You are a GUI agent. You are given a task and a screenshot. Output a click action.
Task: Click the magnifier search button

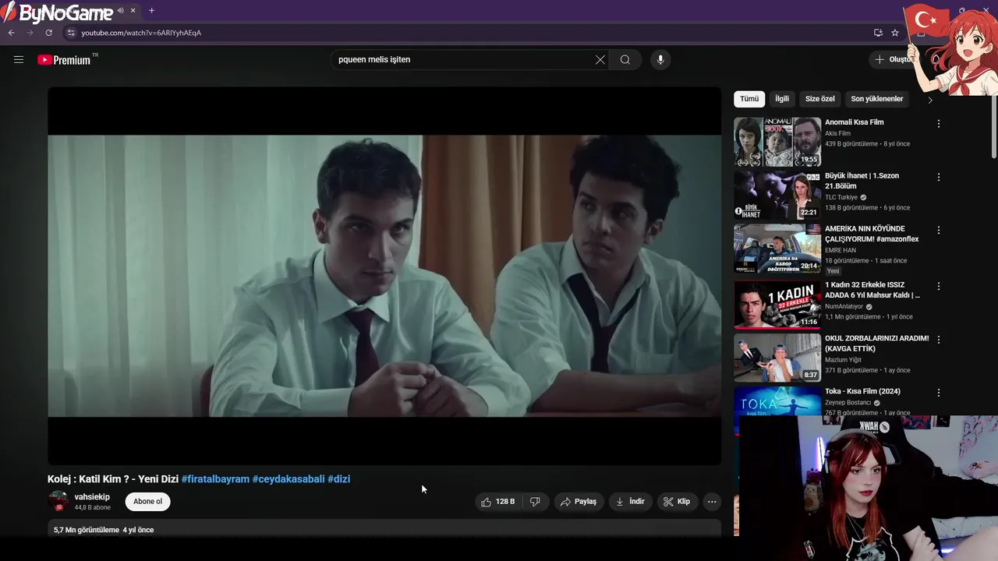(x=625, y=60)
